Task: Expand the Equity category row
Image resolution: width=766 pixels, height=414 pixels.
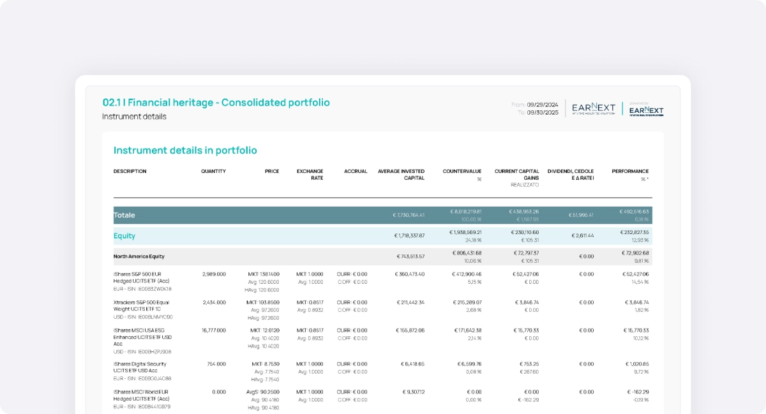Action: tap(124, 236)
